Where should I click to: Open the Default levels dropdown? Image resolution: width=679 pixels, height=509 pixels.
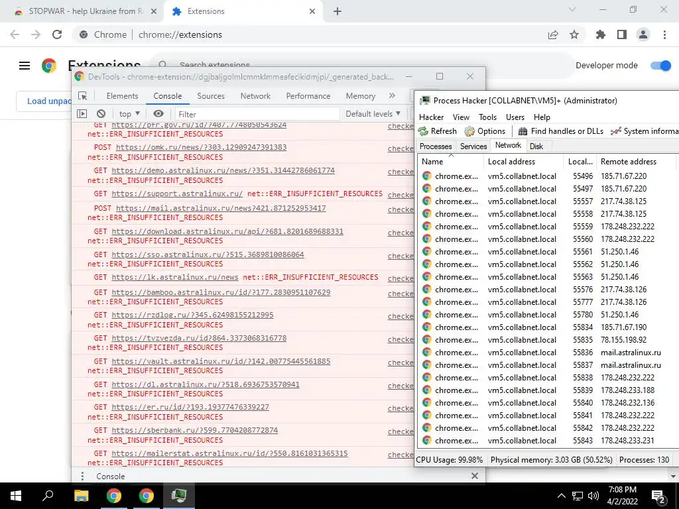[x=373, y=114]
